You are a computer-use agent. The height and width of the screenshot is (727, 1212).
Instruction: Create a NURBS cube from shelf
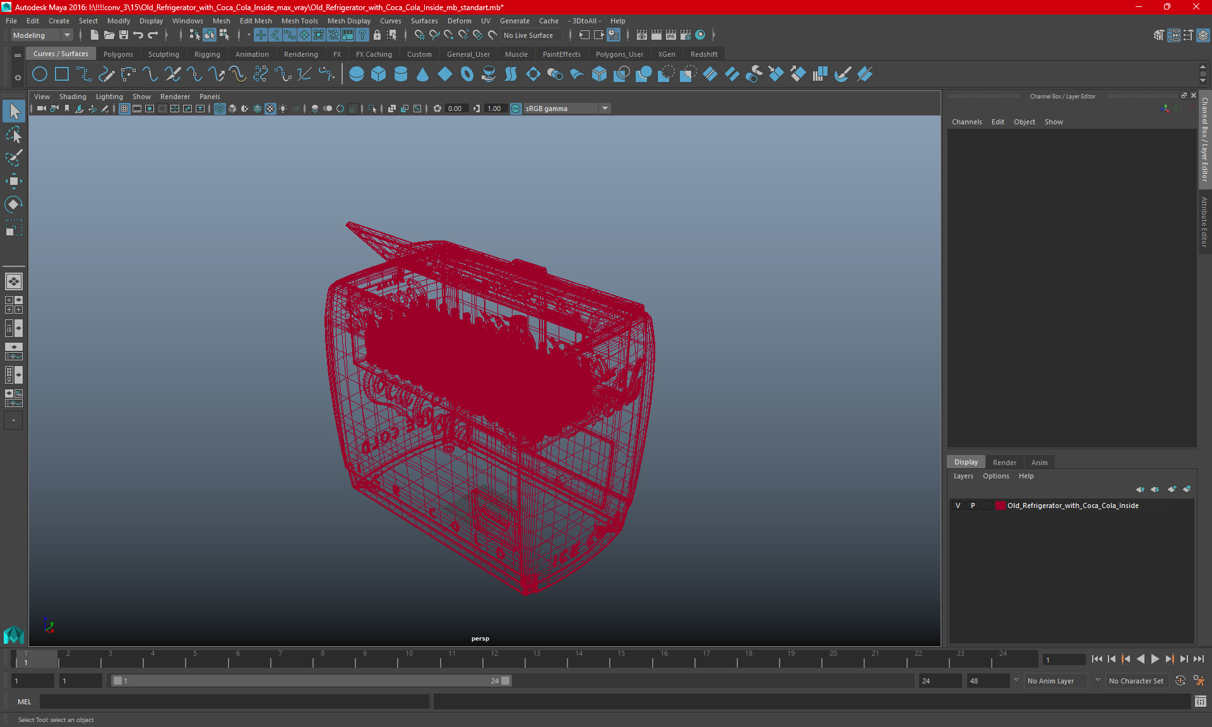click(379, 74)
